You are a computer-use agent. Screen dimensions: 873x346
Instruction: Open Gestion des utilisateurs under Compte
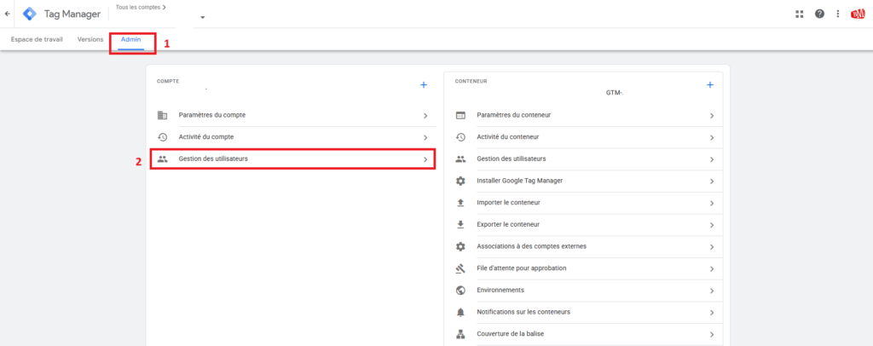[x=293, y=159]
